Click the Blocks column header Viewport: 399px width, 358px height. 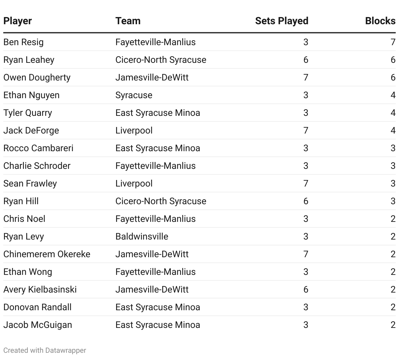(380, 21)
